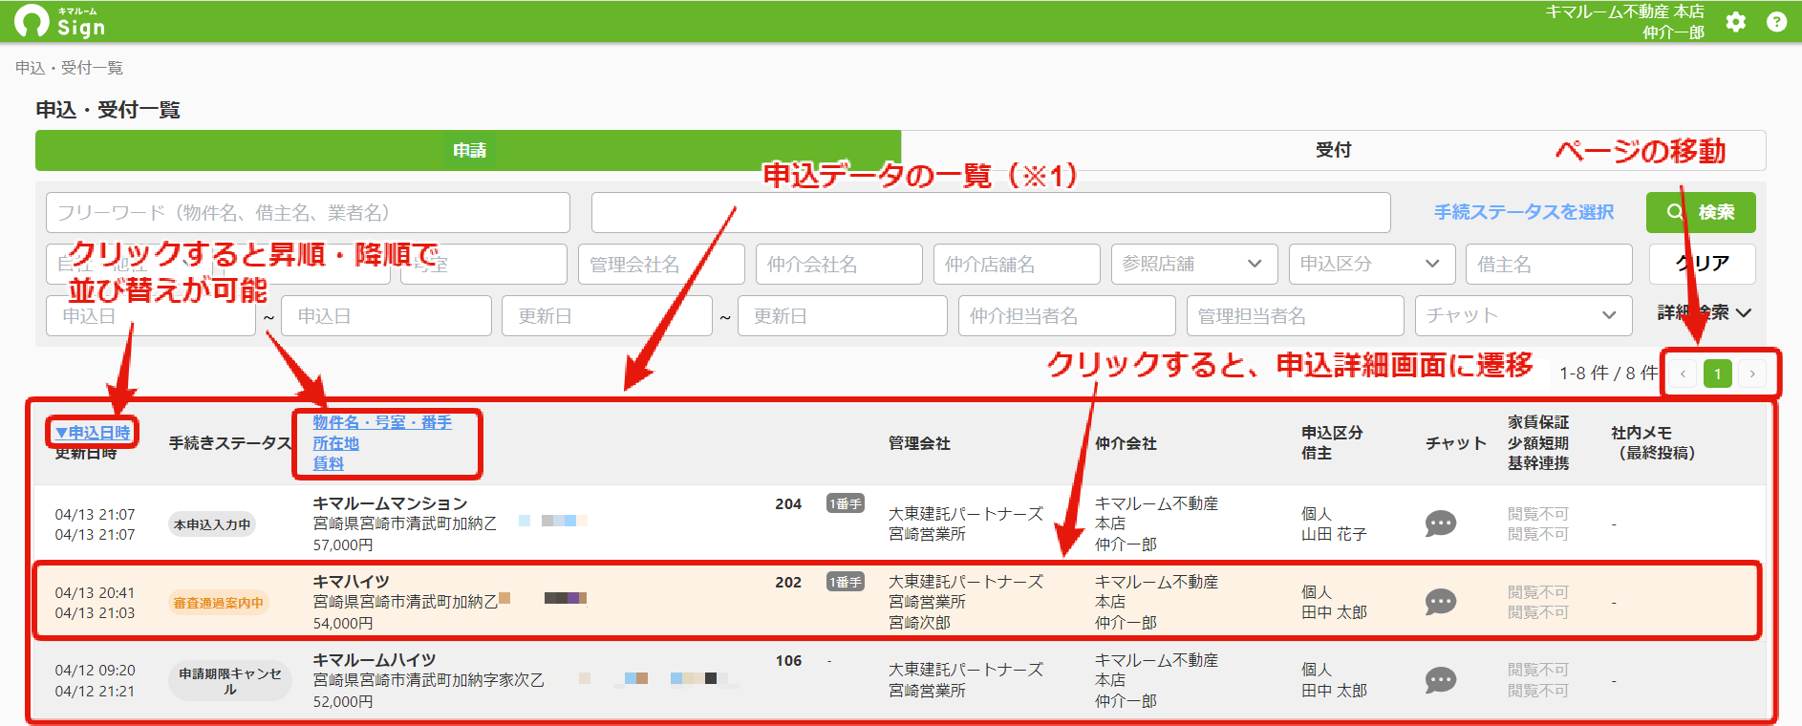The image size is (1802, 726).
Task: Sort by 賃料 header link
Action: click(x=328, y=463)
